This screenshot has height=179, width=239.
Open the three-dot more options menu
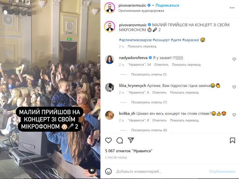pyautogui.click(x=232, y=8)
